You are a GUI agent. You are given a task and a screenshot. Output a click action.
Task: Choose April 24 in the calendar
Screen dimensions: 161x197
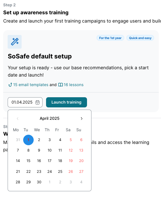tap(50, 172)
